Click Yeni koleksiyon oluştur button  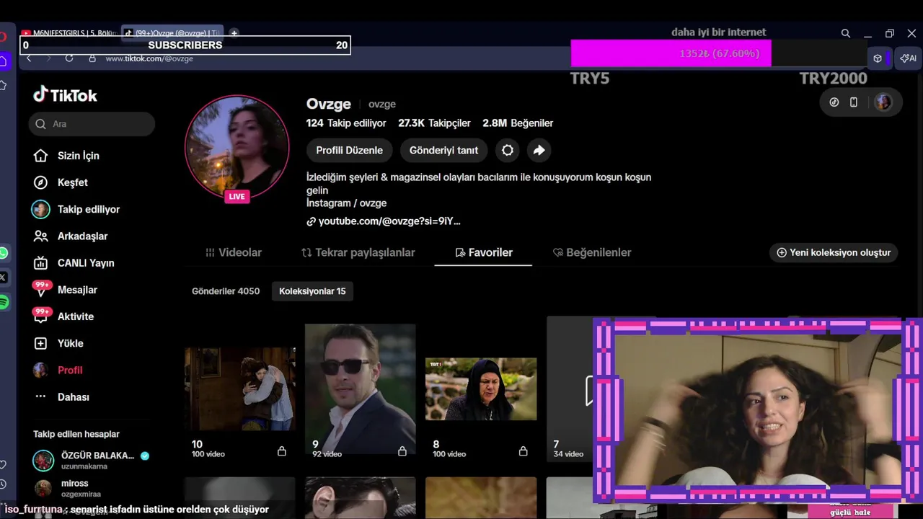(x=833, y=252)
